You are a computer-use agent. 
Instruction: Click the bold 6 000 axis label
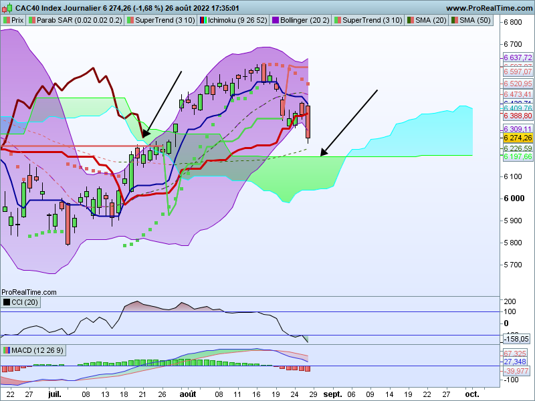[x=514, y=198]
